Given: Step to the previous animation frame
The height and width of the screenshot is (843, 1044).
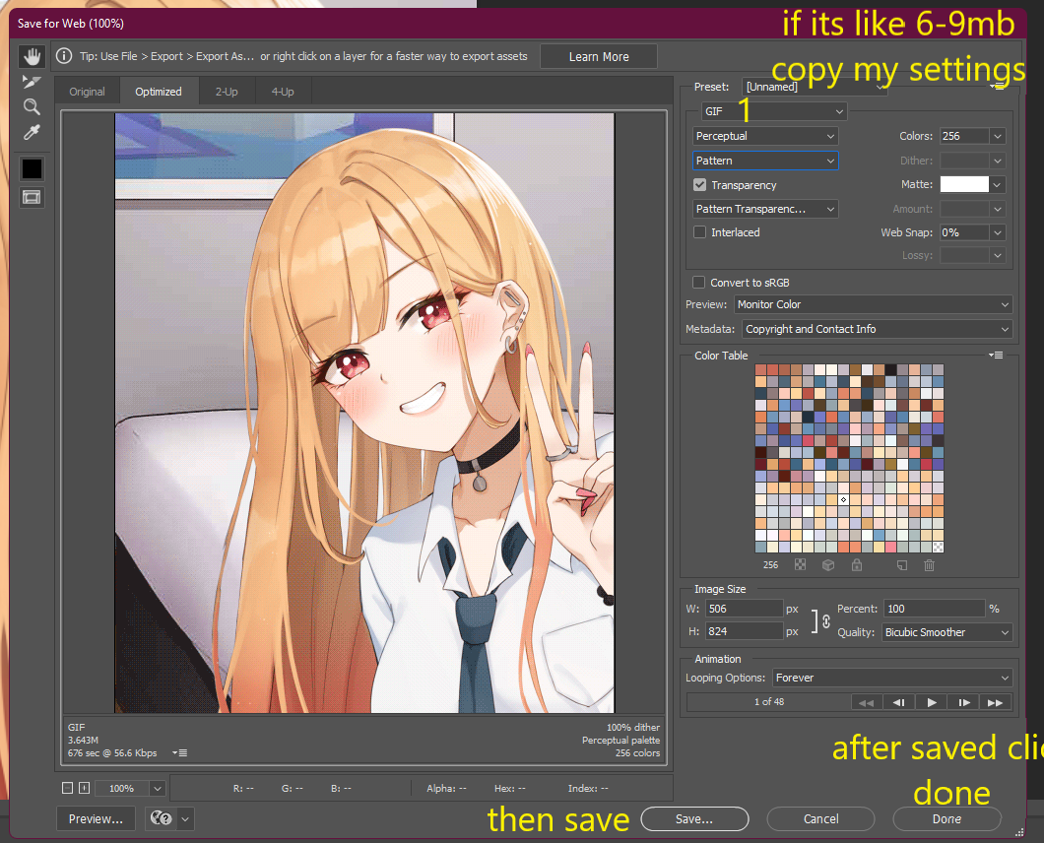Looking at the screenshot, I should point(899,702).
